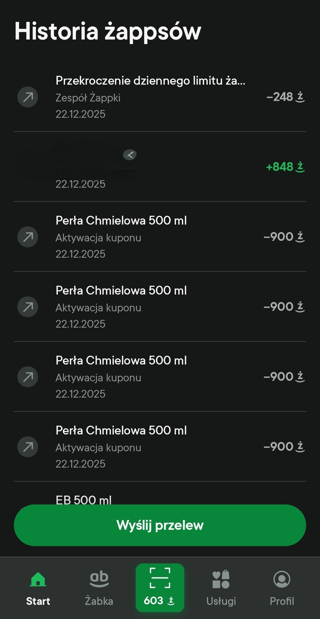
Task: Open the Przekroczenie dziennego limitu entry title
Action: tap(150, 81)
